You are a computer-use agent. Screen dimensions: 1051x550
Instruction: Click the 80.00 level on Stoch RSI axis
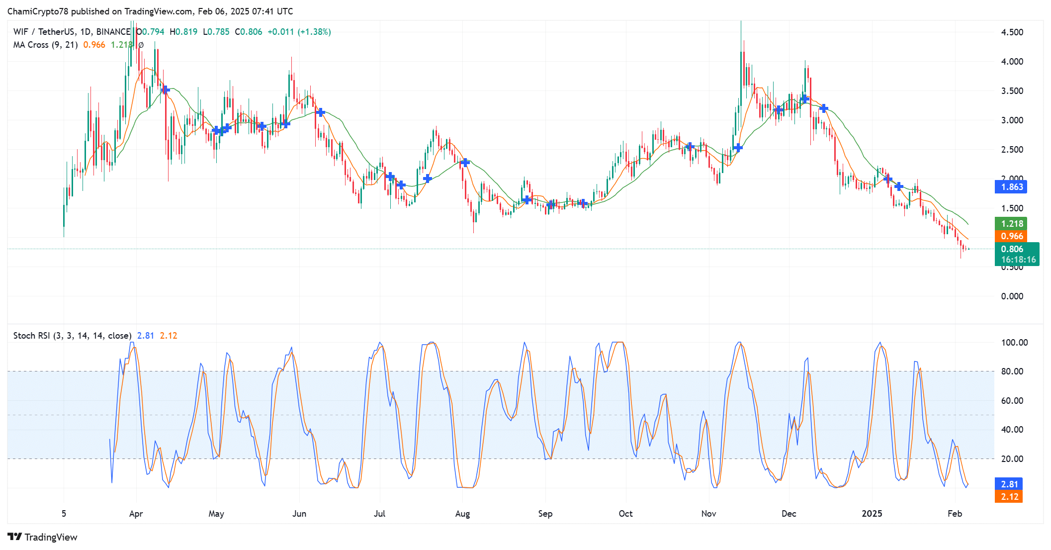click(1012, 371)
